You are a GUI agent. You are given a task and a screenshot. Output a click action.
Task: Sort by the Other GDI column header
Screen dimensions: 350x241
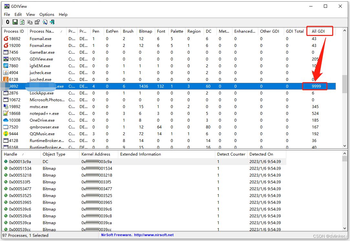click(271, 31)
